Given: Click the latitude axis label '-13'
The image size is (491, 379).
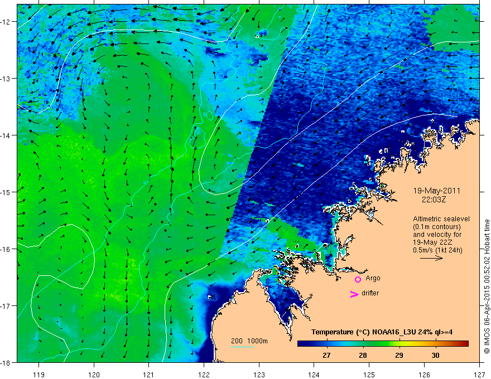Looking at the screenshot, I should pos(6,79).
